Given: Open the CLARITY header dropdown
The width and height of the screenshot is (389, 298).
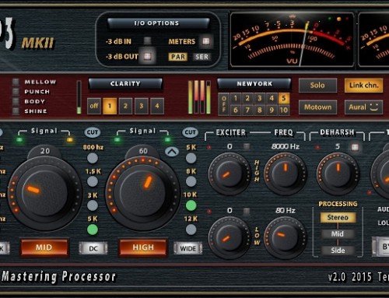Looking at the screenshot, I should point(125,83).
